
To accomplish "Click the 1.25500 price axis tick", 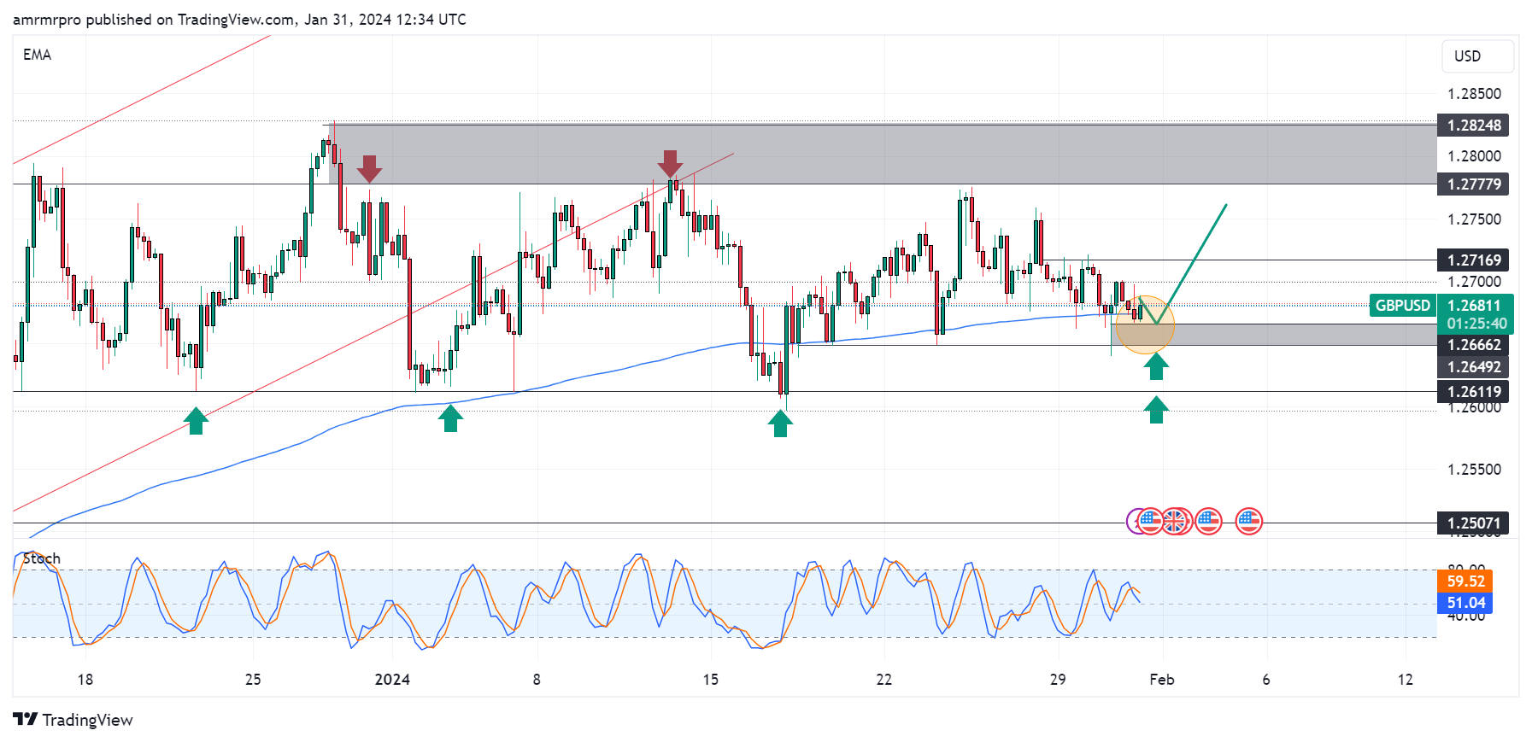I will 1474,470.
